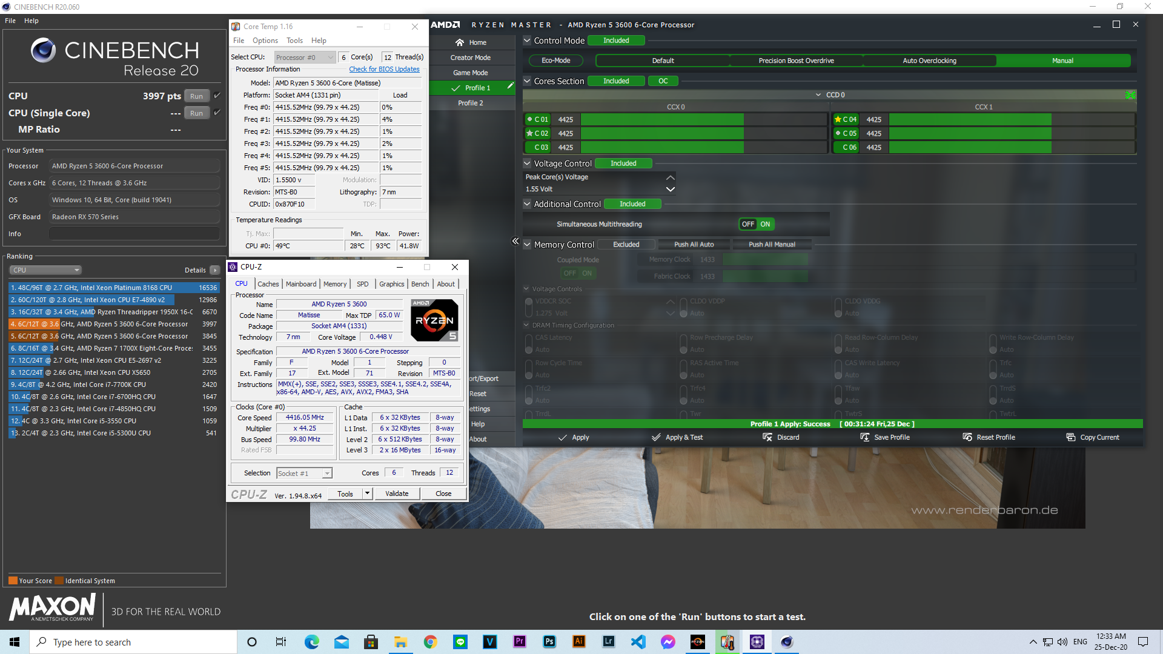Expand the Ranking Details arrow
Viewport: 1163px width, 654px height.
tap(215, 270)
